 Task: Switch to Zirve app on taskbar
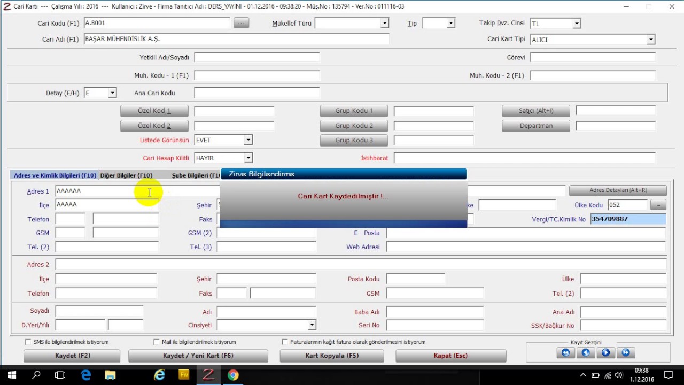tap(208, 375)
